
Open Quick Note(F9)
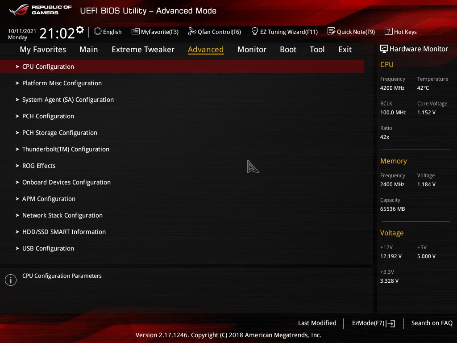[x=356, y=32]
